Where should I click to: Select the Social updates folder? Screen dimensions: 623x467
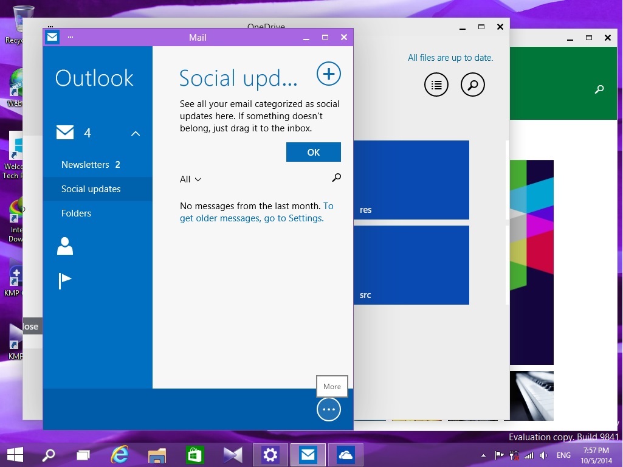tap(98, 189)
